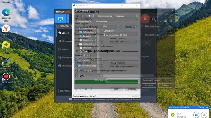Viewport: 211px width, 118px height.
Task: Click the Rufus info about icon
Action: [x=81, y=89]
